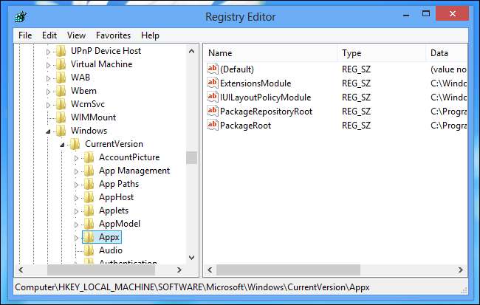The image size is (480, 305).
Task: Click the Windows key folder icon
Action: pyautogui.click(x=61, y=131)
